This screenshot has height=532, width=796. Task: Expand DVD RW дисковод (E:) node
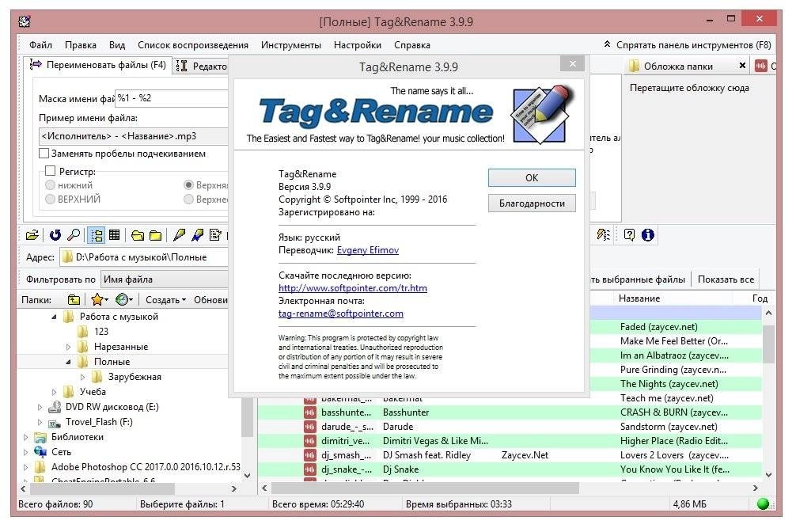coord(40,407)
